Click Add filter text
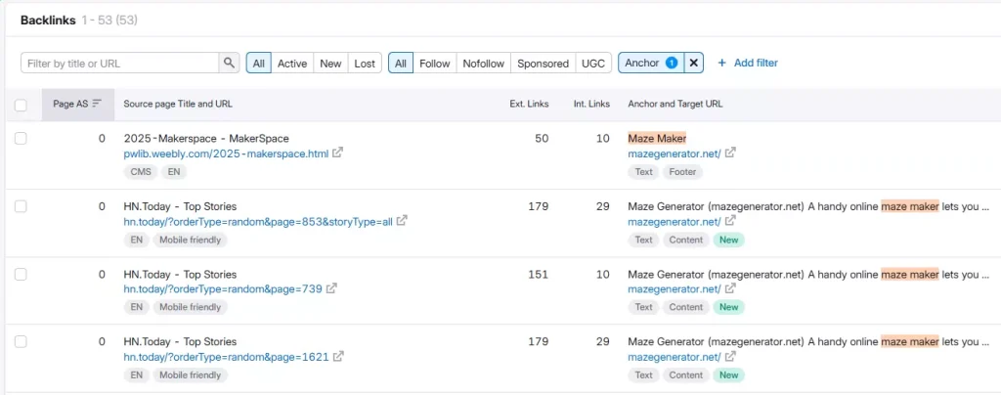The height and width of the screenshot is (395, 1001). click(x=756, y=64)
